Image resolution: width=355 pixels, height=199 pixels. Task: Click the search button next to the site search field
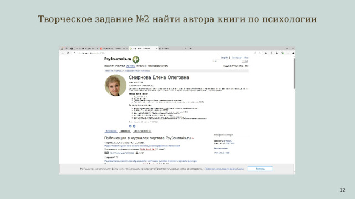245,61
